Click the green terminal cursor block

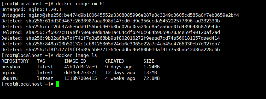(x=57, y=84)
